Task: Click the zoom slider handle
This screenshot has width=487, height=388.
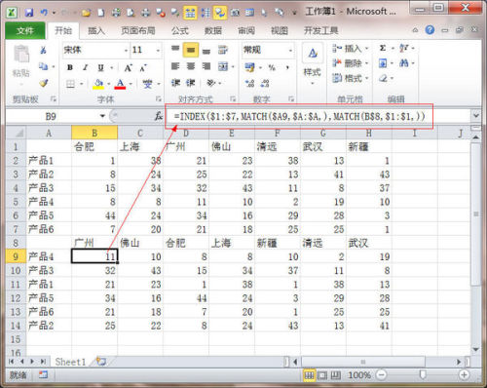Action: pyautogui.click(x=423, y=375)
